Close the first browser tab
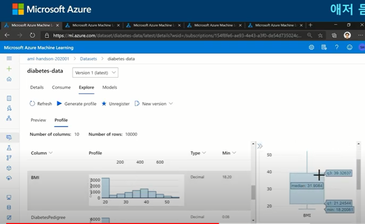 pyautogui.click(x=57, y=25)
